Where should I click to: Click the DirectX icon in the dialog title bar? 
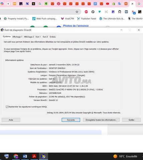click(2, 30)
